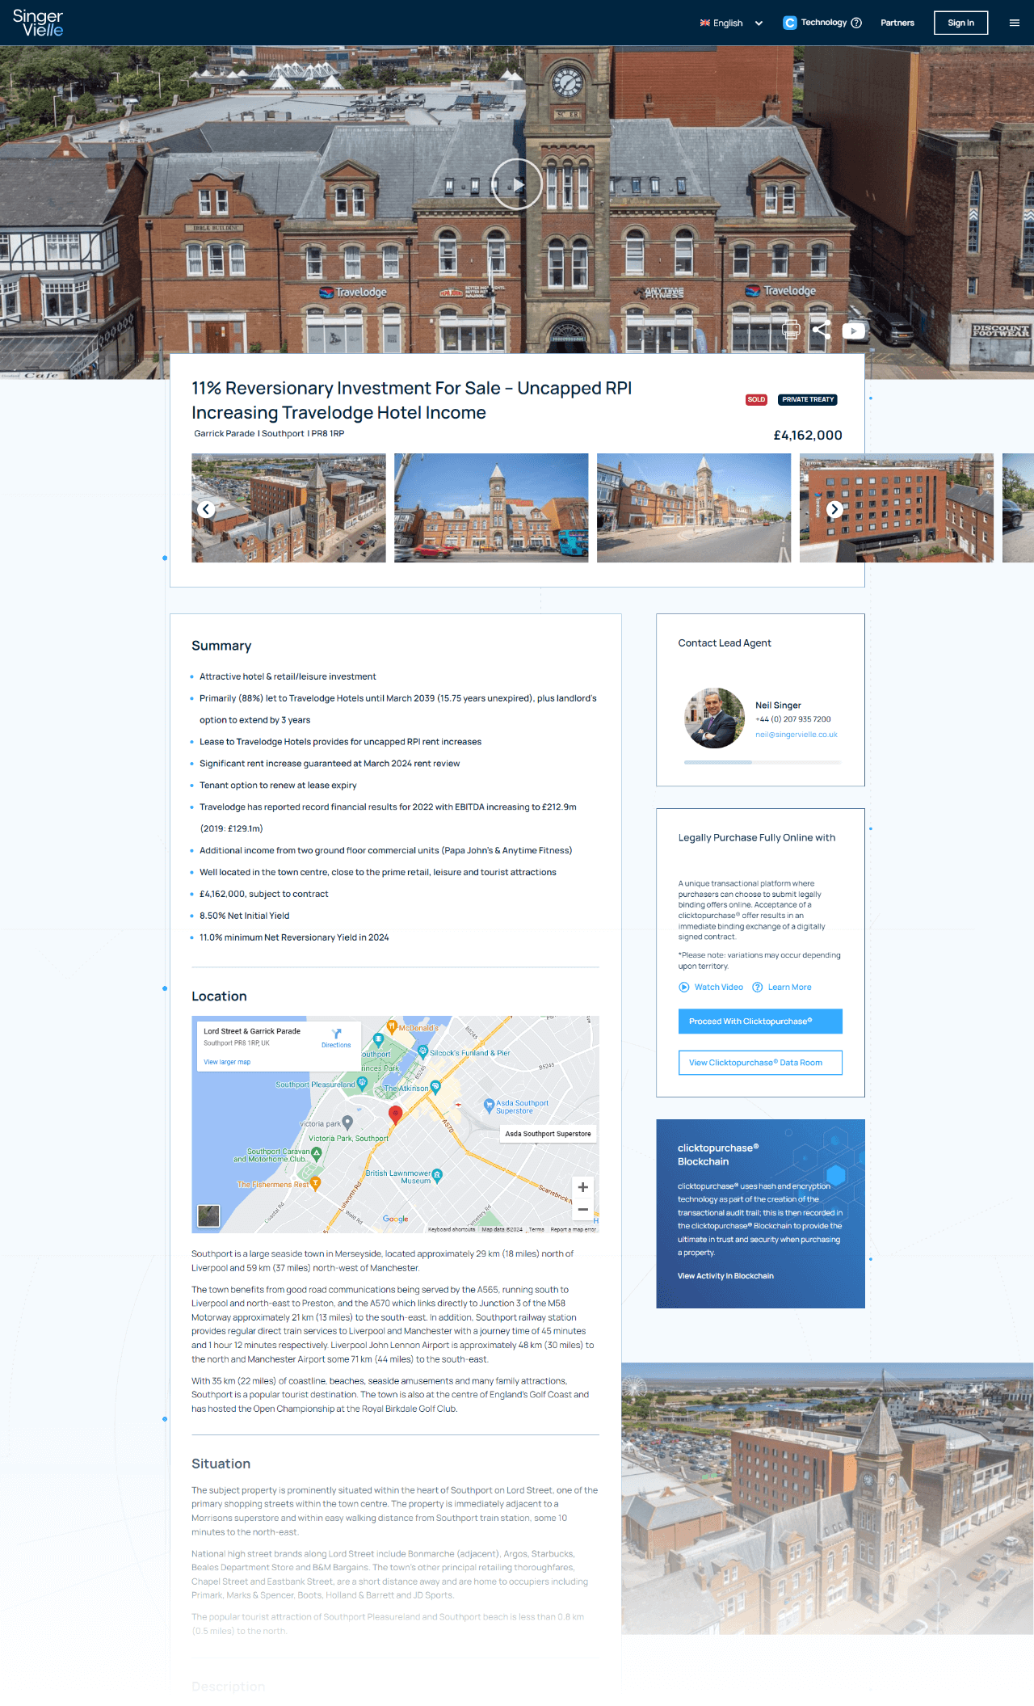
Task: Open the Partners menu item
Action: point(897,23)
